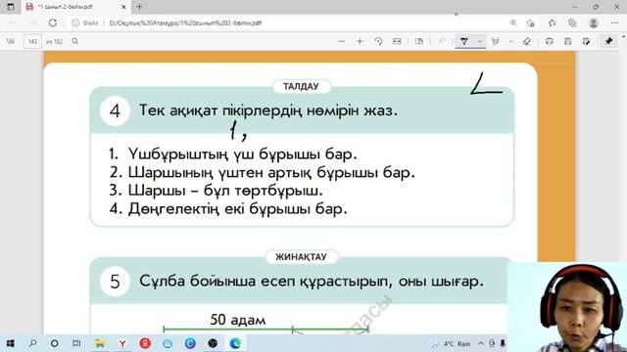627x352 pixels.
Task: Open the find-in-PDF search icon
Action: tap(74, 41)
